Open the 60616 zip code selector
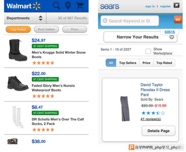186x152 pixels. [x=170, y=32]
